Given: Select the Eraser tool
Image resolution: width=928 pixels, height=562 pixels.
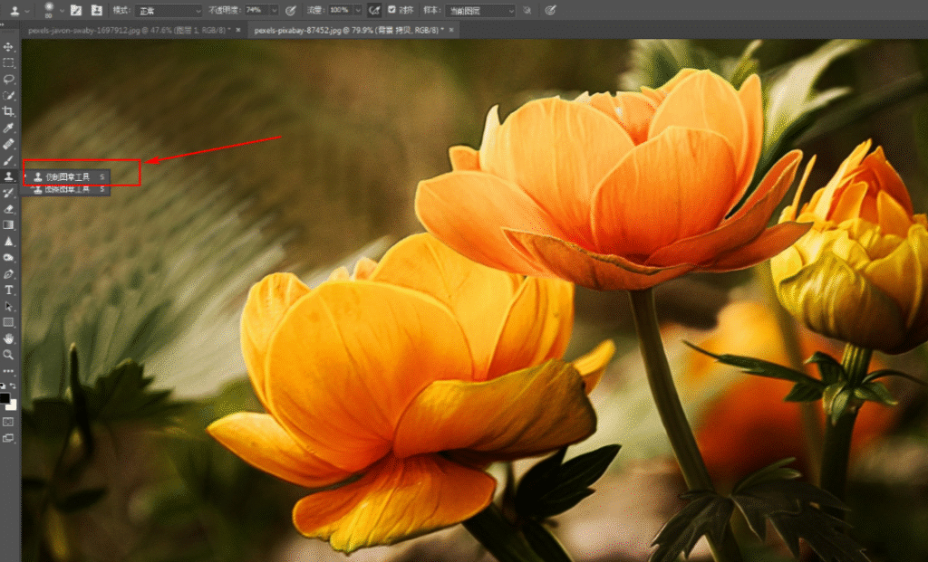Looking at the screenshot, I should pyautogui.click(x=8, y=209).
